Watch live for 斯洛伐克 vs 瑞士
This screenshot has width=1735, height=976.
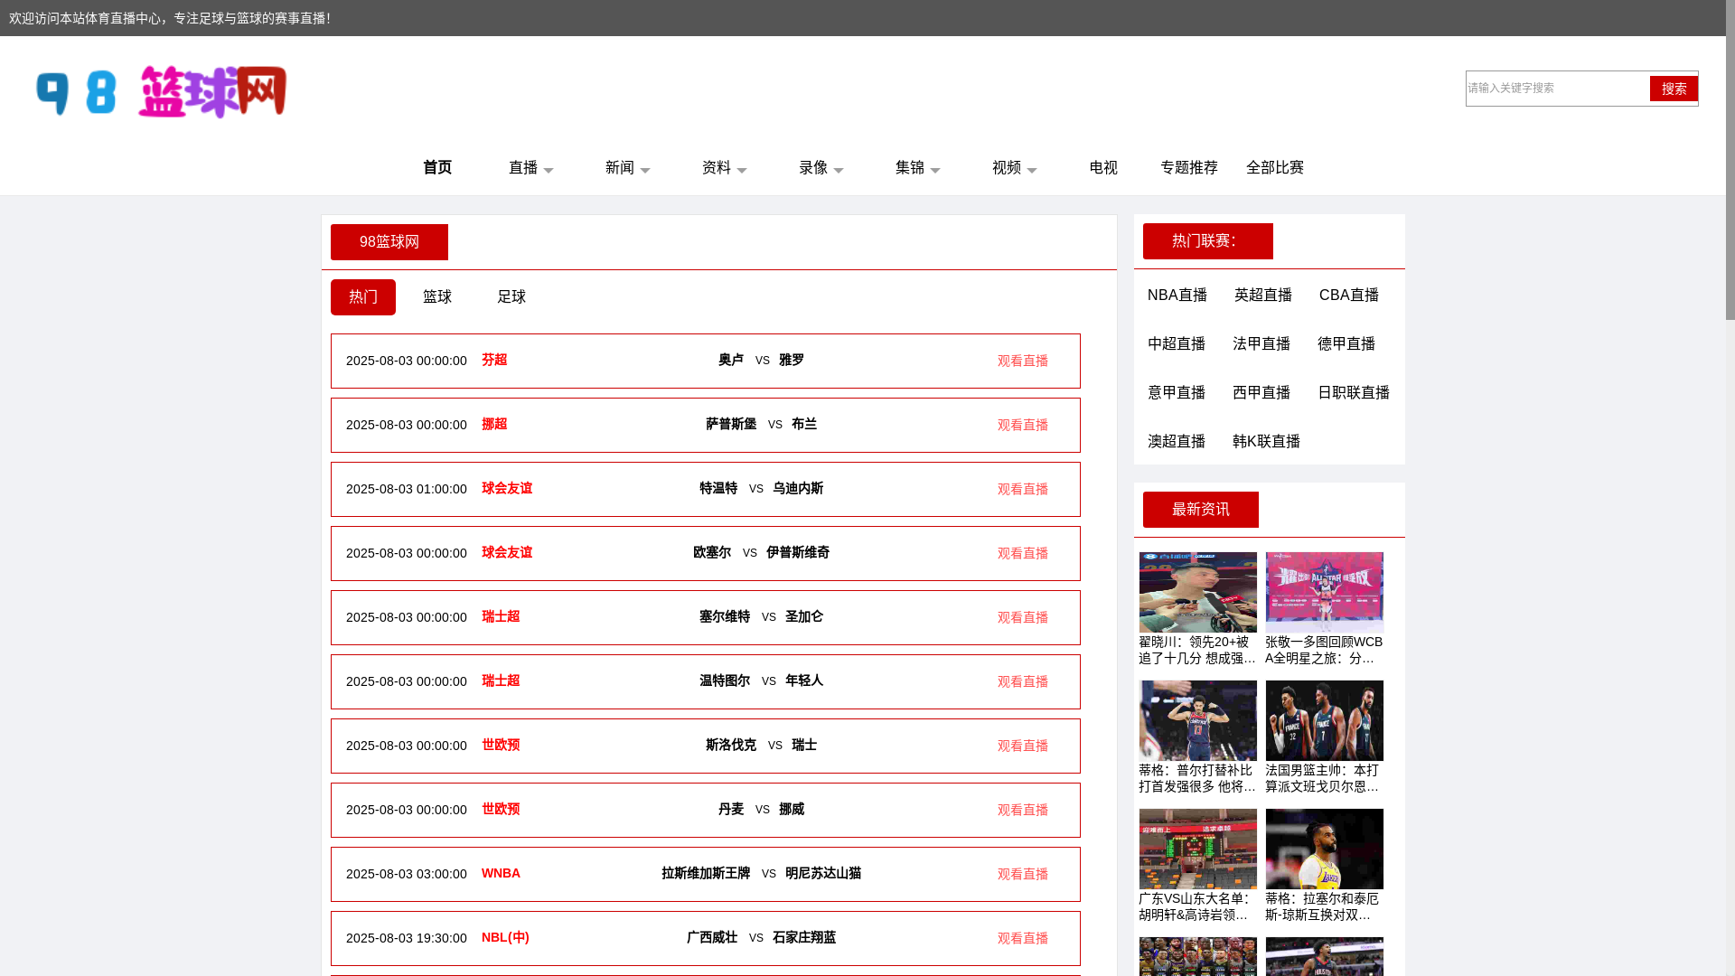point(1023,746)
